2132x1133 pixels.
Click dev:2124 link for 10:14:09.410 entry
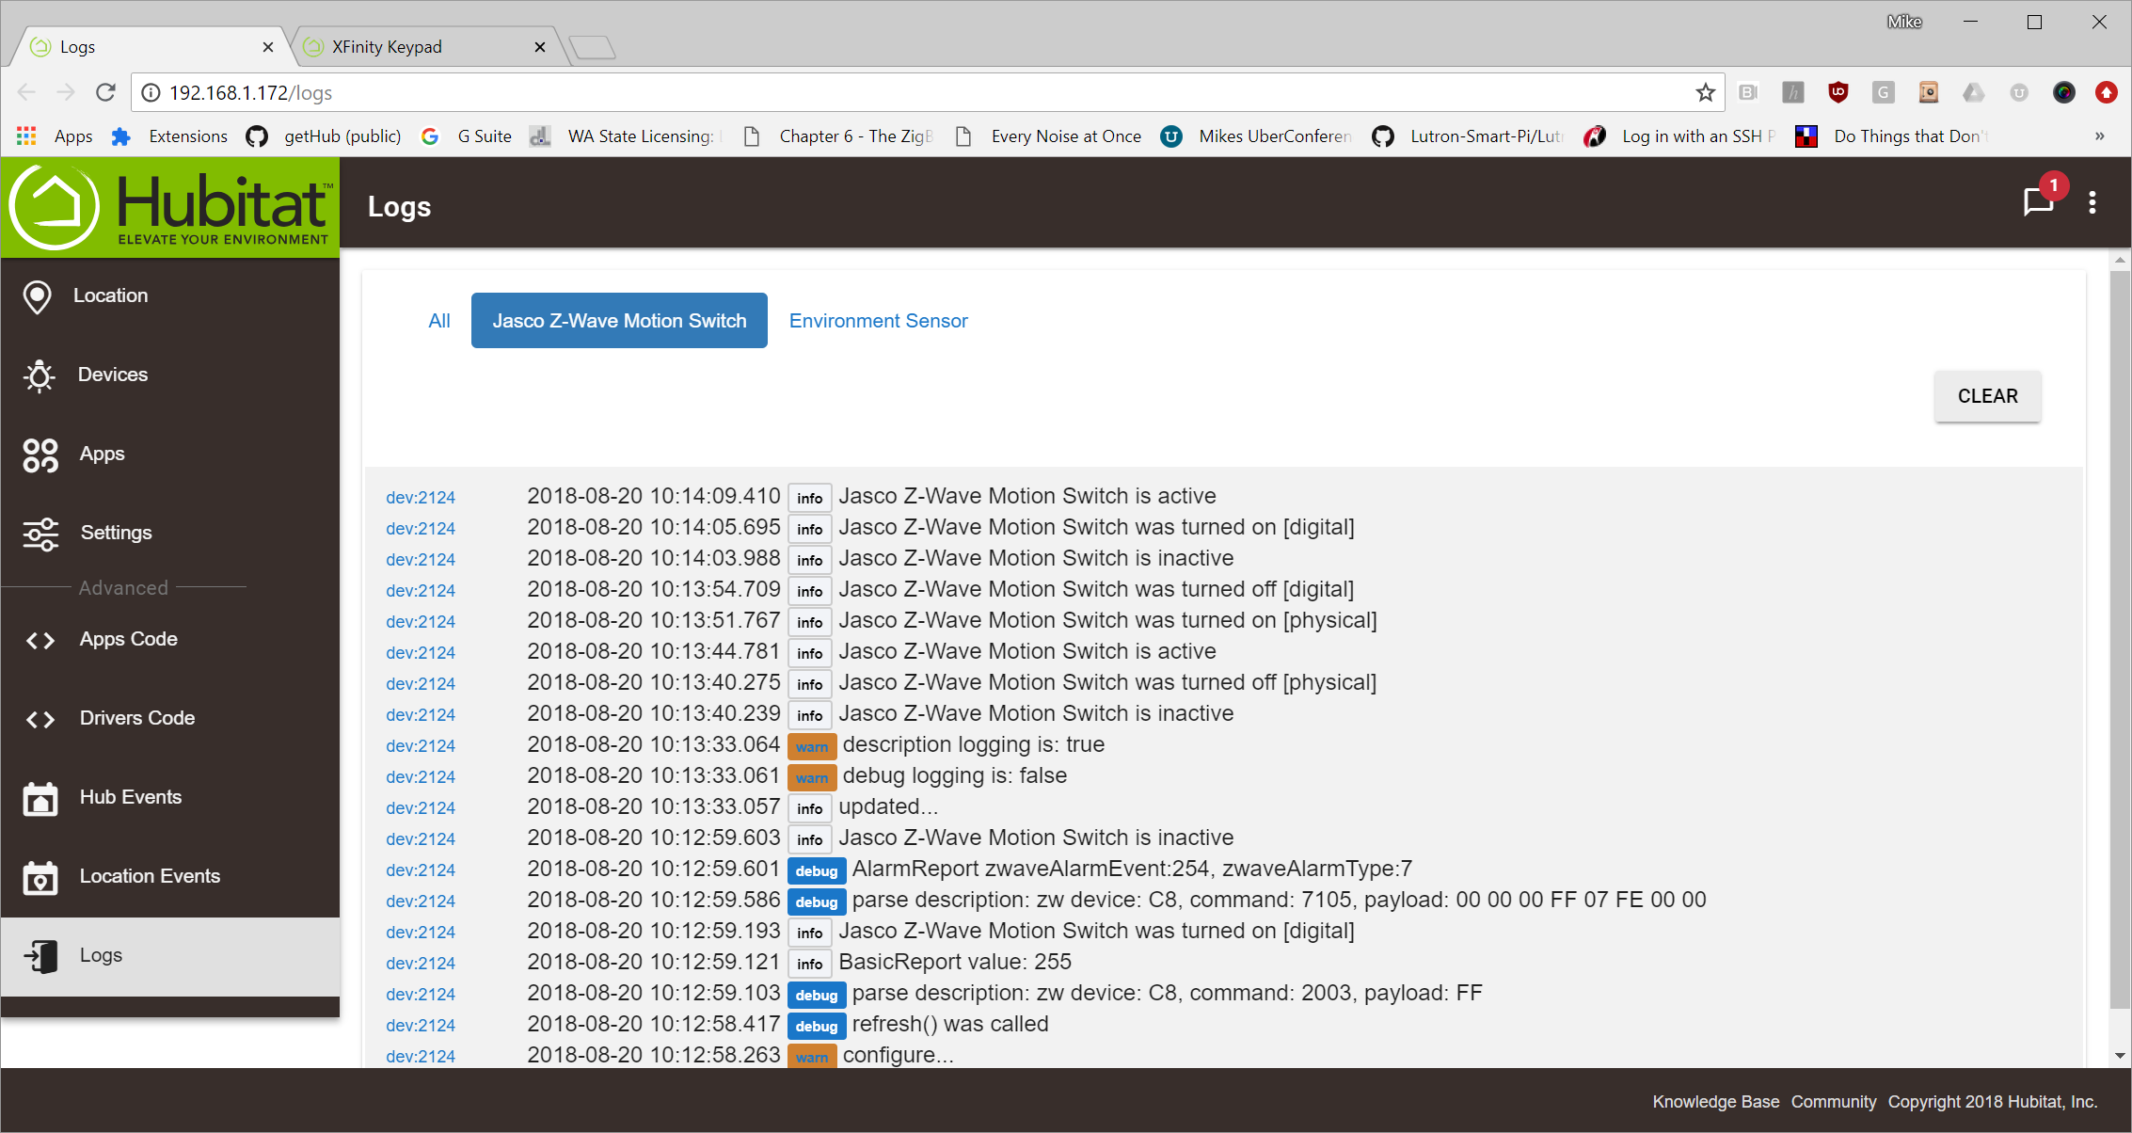[421, 498]
